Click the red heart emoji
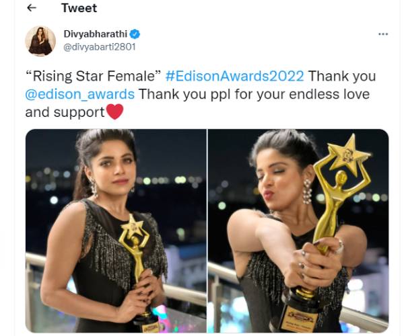This screenshot has height=336, width=404. click(x=115, y=112)
